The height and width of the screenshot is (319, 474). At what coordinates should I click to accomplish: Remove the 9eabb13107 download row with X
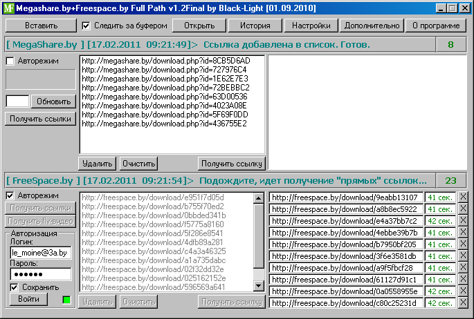click(463, 197)
